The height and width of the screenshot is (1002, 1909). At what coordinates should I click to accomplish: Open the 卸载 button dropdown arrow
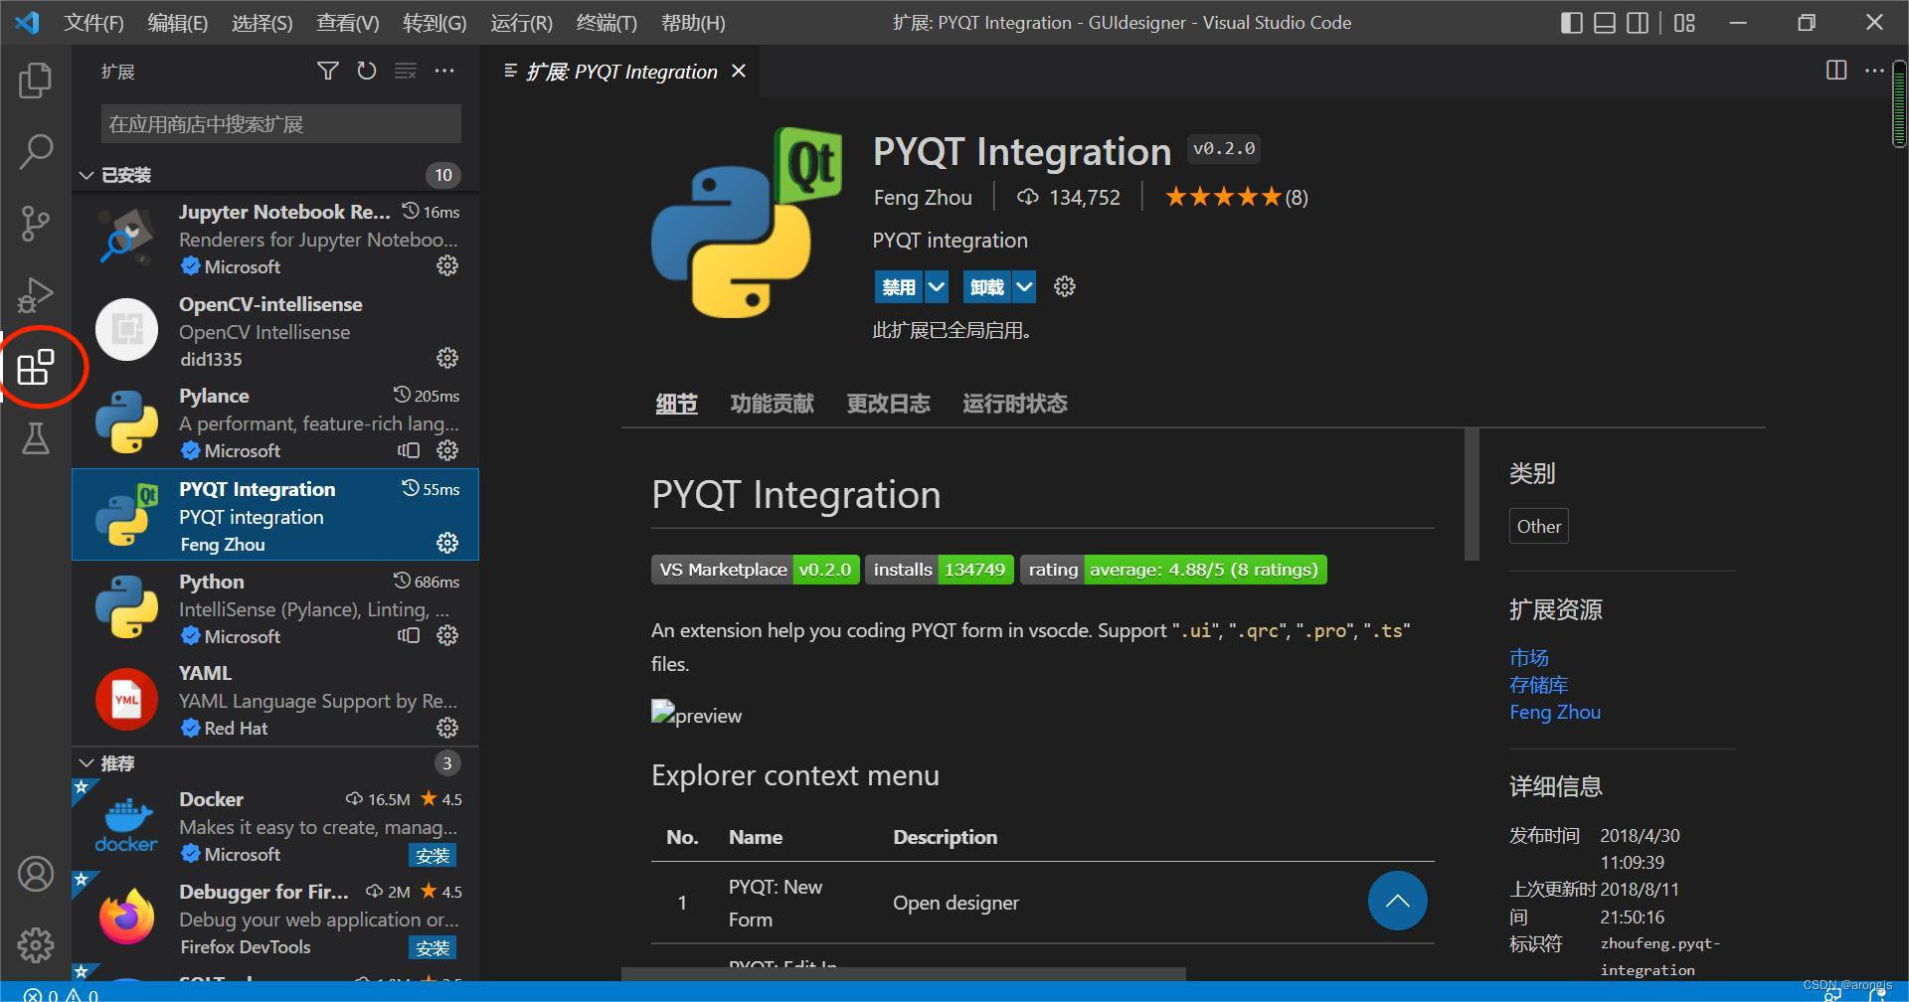click(x=1023, y=286)
